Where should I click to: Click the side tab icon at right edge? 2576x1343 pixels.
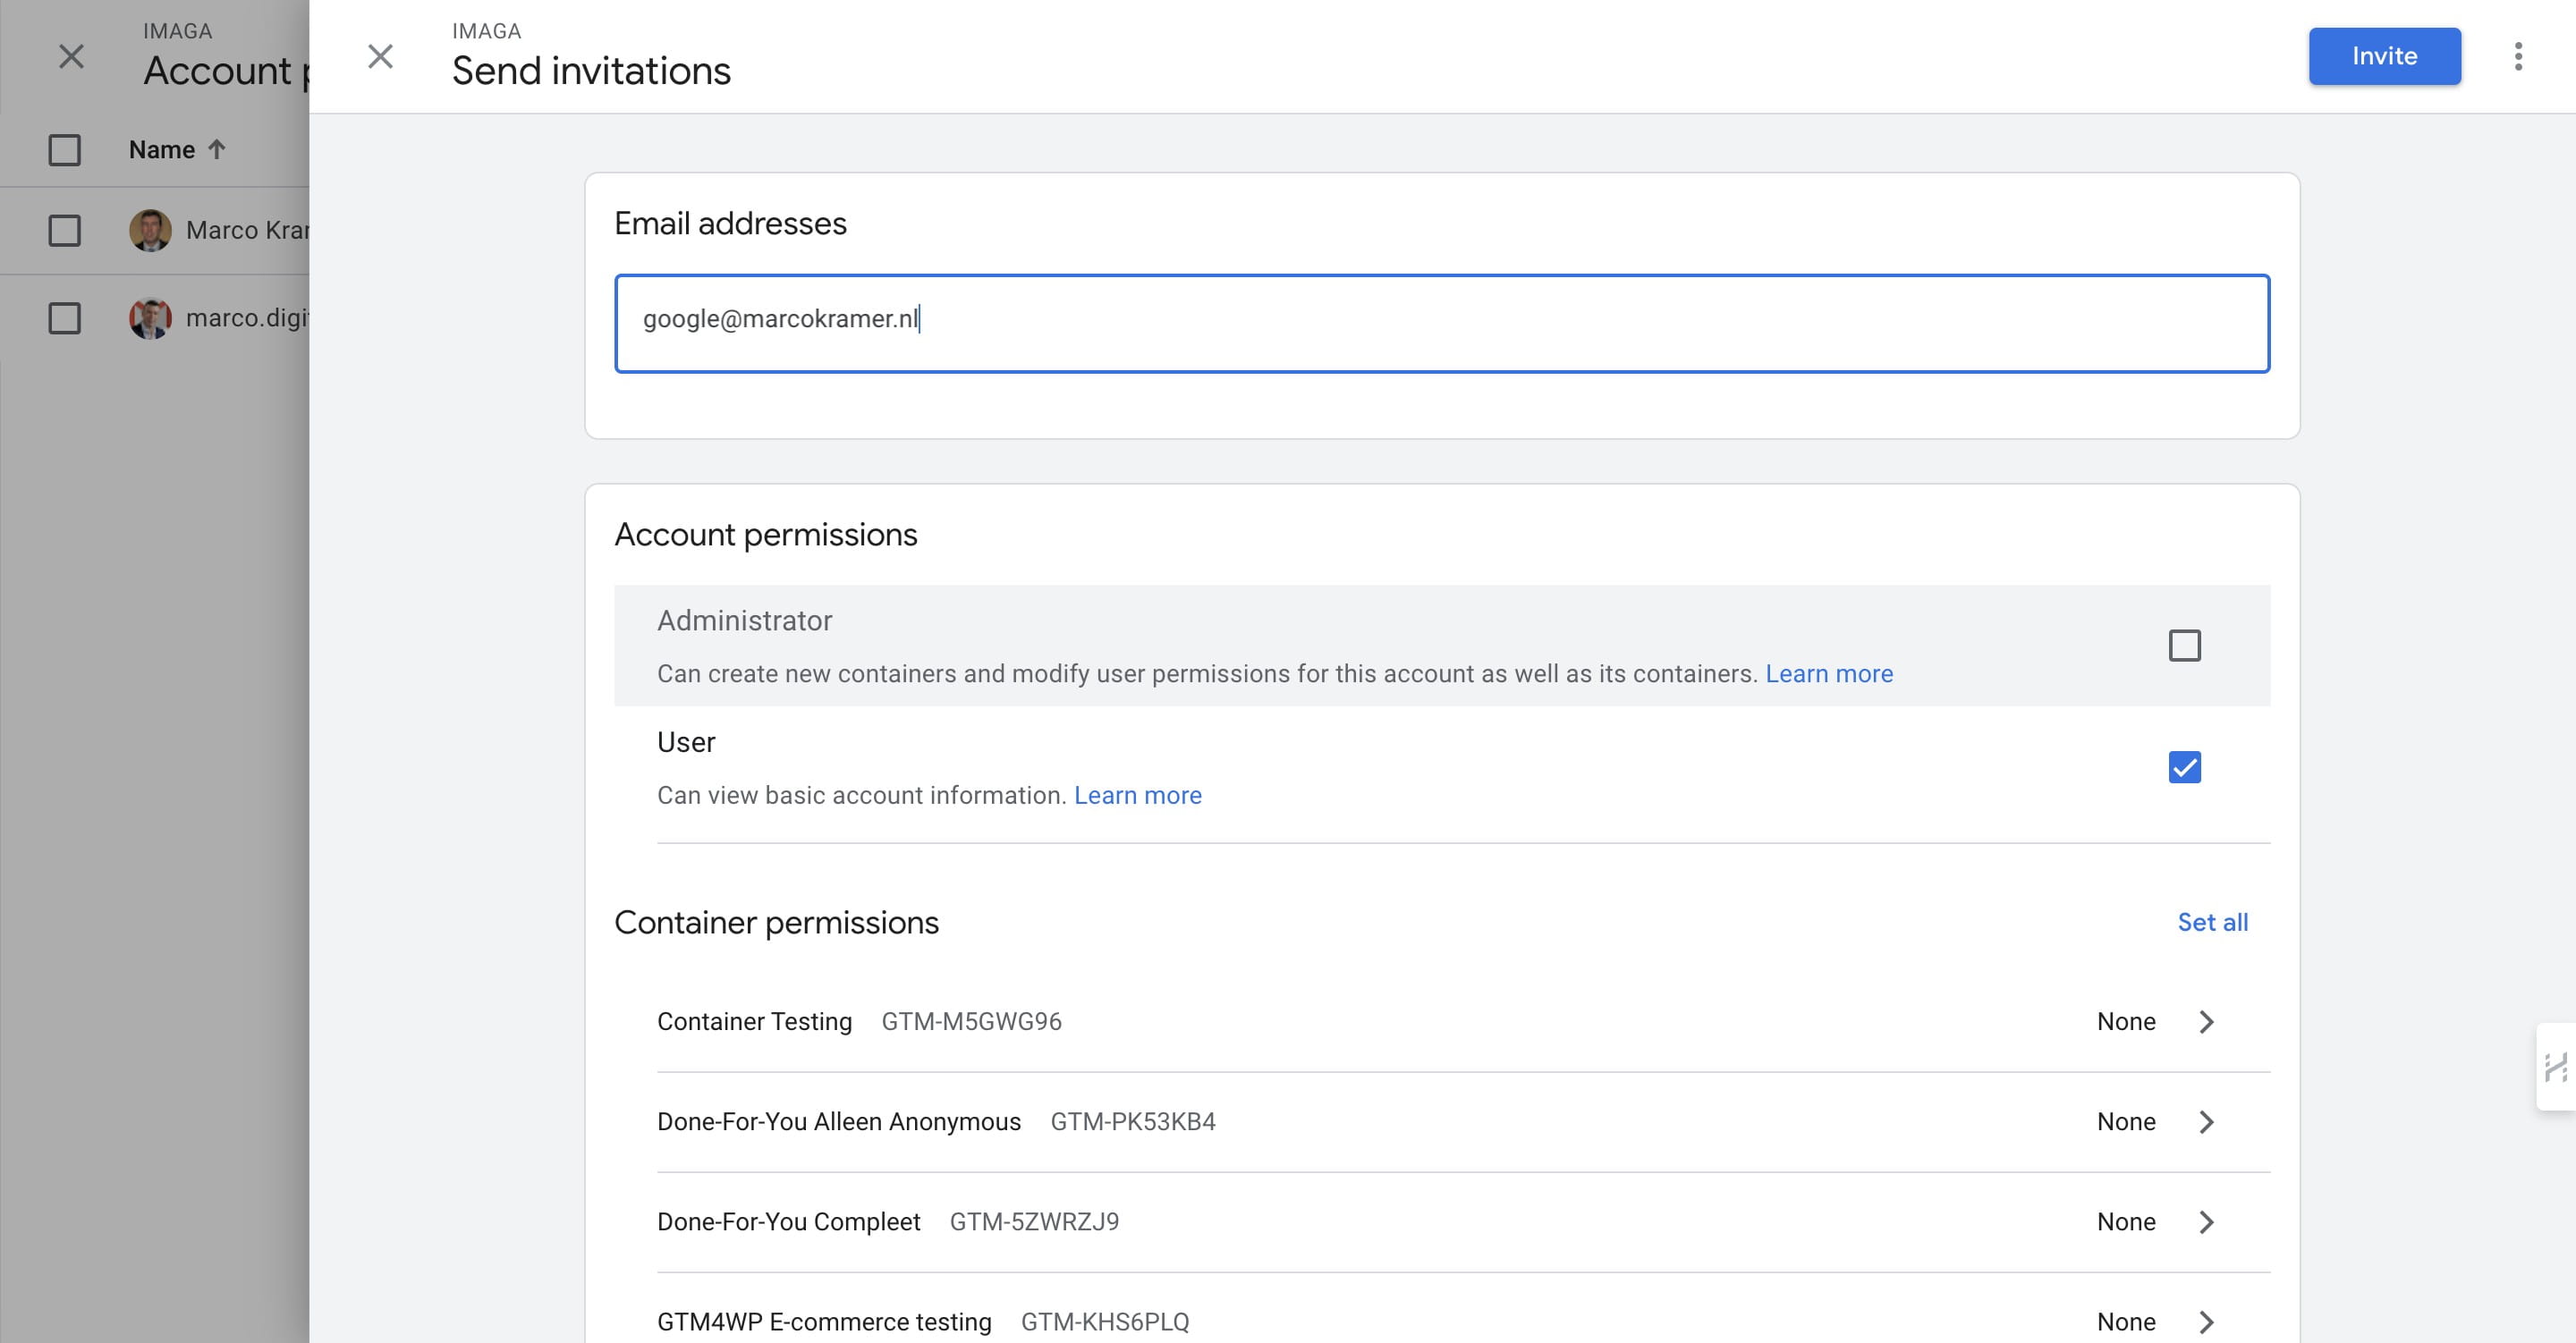coord(2556,1067)
